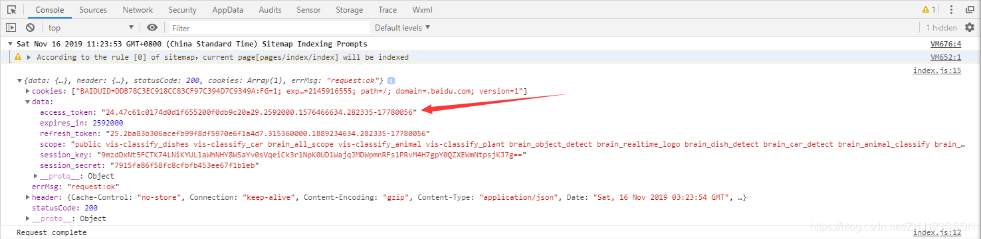
Task: Clear the console with the ban icon
Action: pos(30,28)
